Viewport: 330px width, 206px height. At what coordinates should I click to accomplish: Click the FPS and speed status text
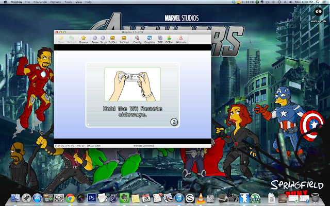77,146
